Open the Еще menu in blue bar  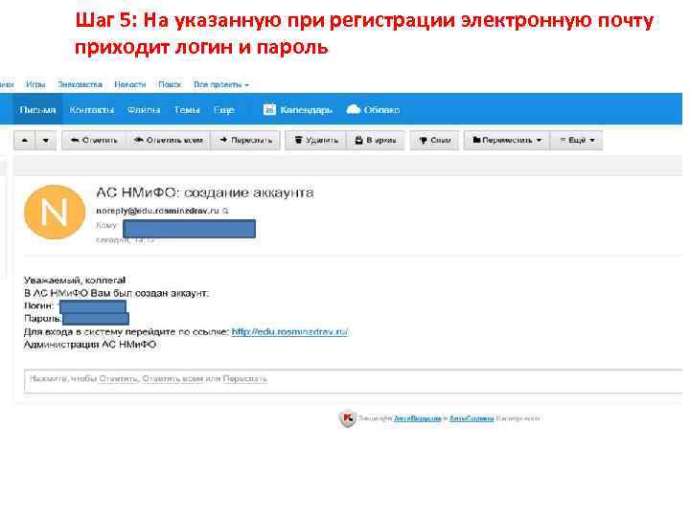click(223, 110)
